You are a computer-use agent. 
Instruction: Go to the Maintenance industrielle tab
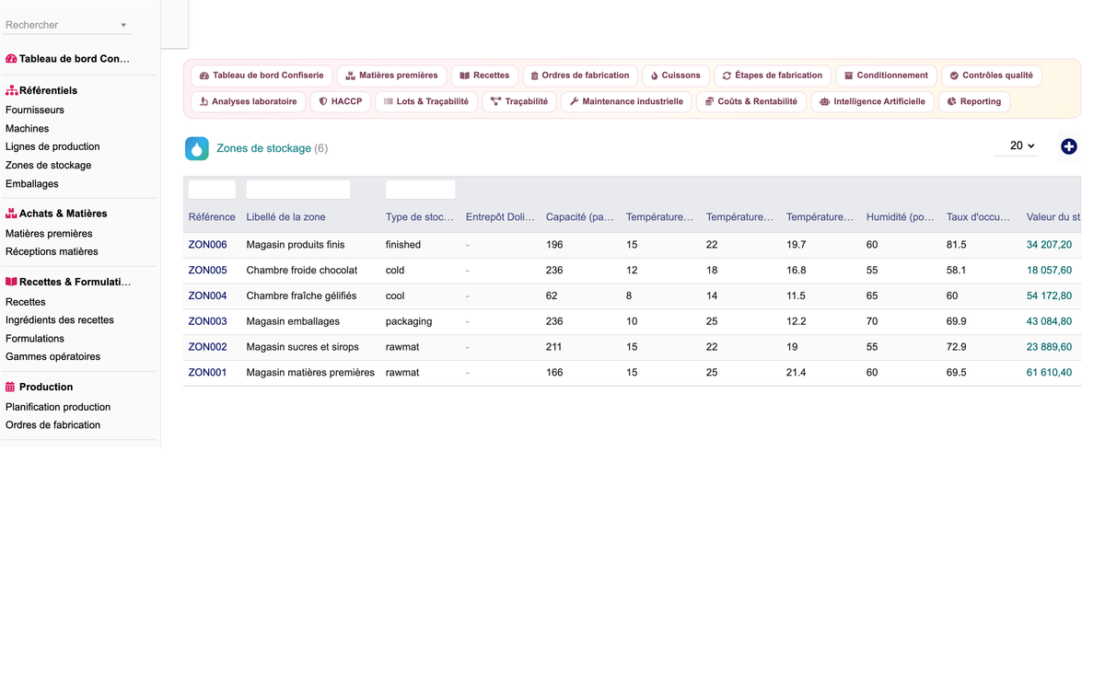(626, 101)
